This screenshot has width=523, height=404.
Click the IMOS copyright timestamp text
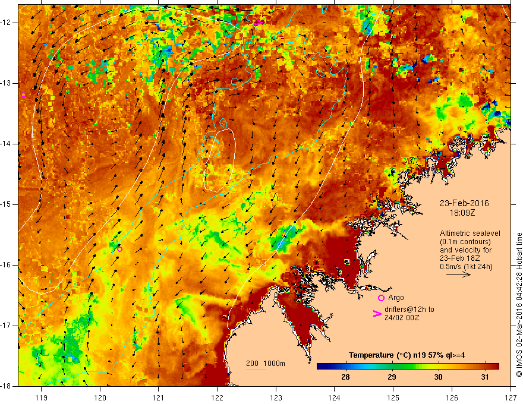click(x=519, y=305)
